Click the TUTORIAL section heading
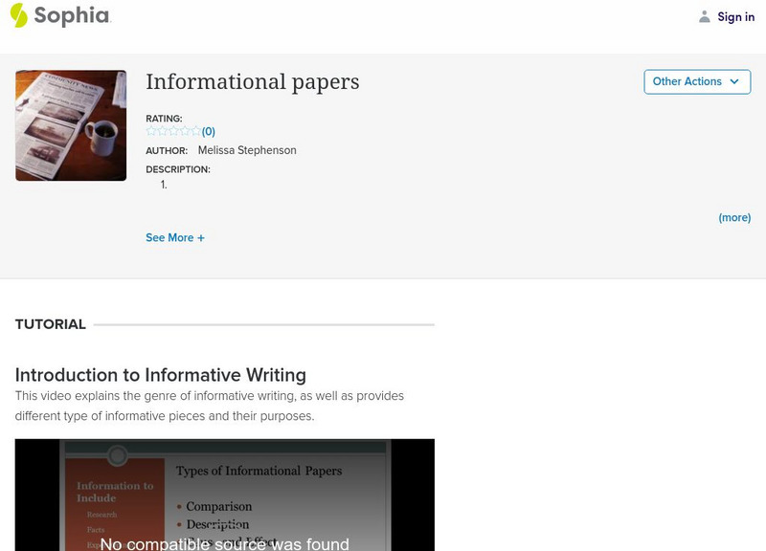Image resolution: width=766 pixels, height=551 pixels. coord(51,324)
